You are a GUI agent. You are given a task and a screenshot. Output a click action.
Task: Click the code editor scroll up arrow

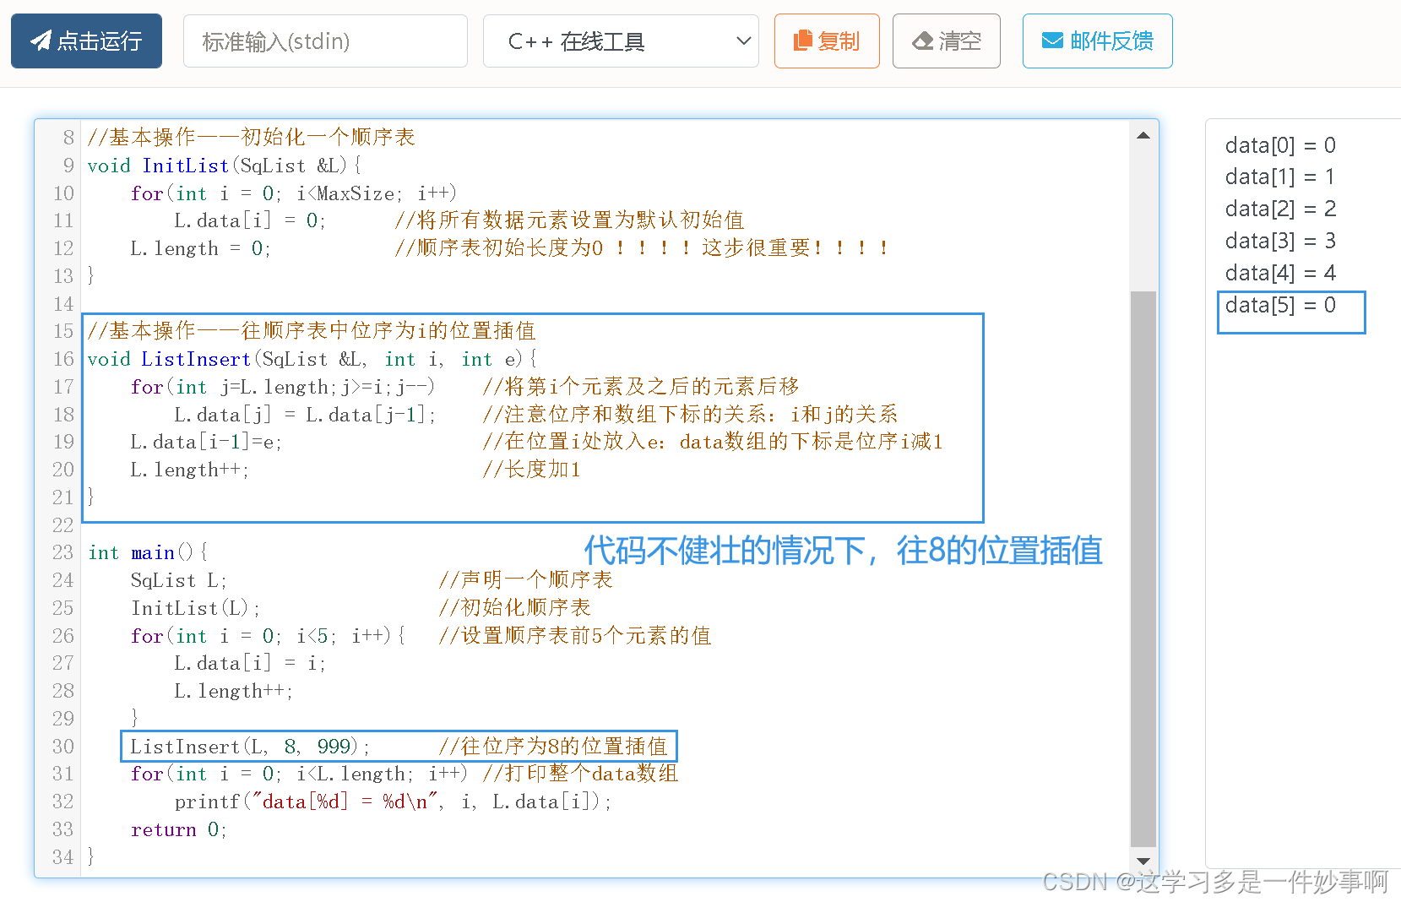click(x=1143, y=135)
